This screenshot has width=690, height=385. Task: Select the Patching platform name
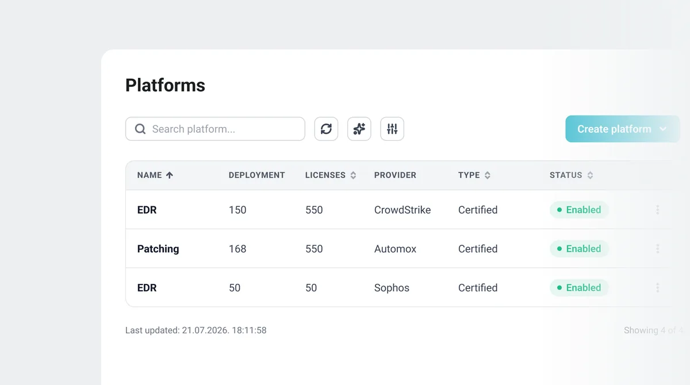158,249
